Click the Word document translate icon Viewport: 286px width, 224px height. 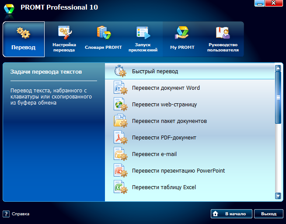(x=120, y=88)
